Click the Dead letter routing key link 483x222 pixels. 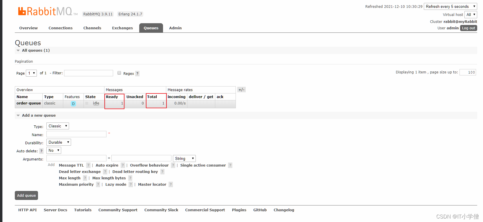click(x=135, y=172)
